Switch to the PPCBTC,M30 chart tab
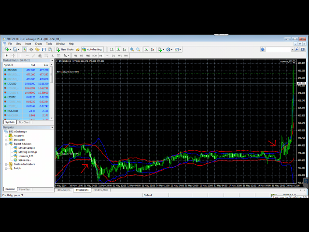 pos(100,190)
